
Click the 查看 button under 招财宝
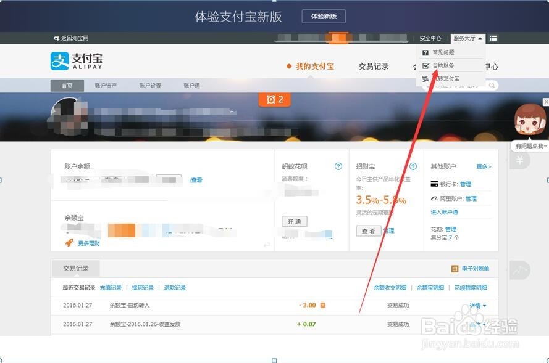click(368, 231)
